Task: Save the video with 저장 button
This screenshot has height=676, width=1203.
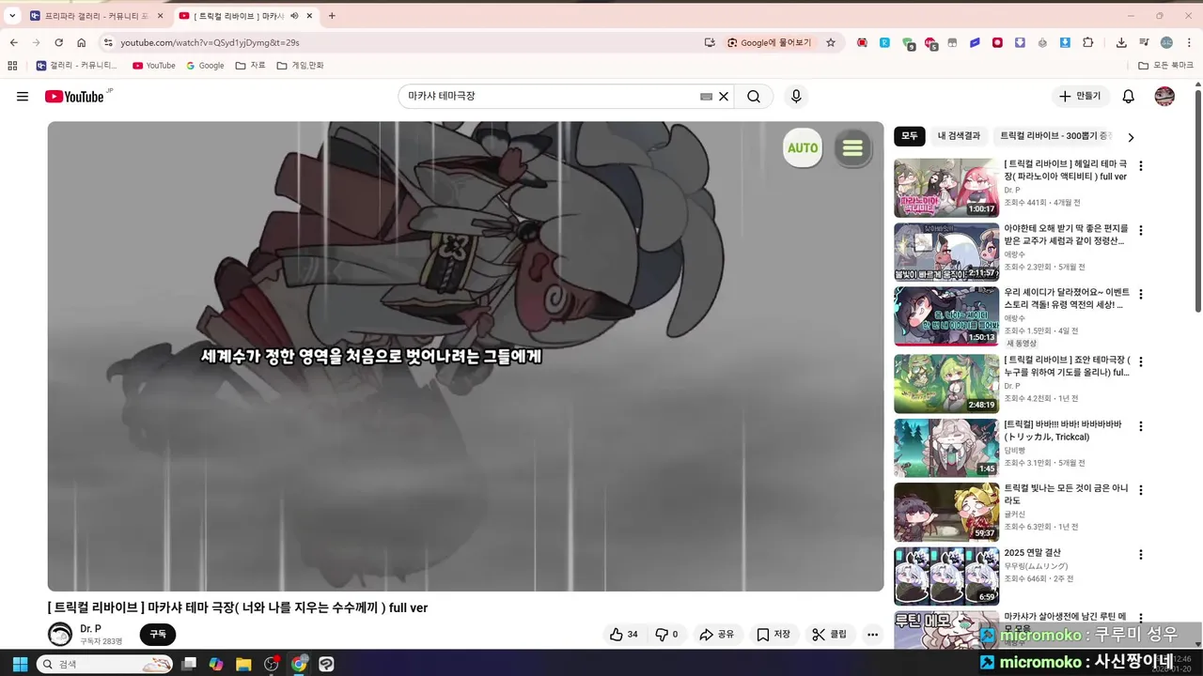Action: tap(773, 635)
